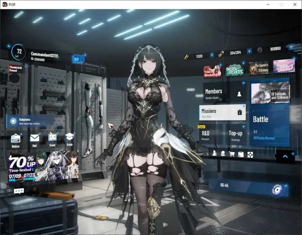Expand the menu with upward chevron arrow
The image size is (302, 235).
(285, 156)
